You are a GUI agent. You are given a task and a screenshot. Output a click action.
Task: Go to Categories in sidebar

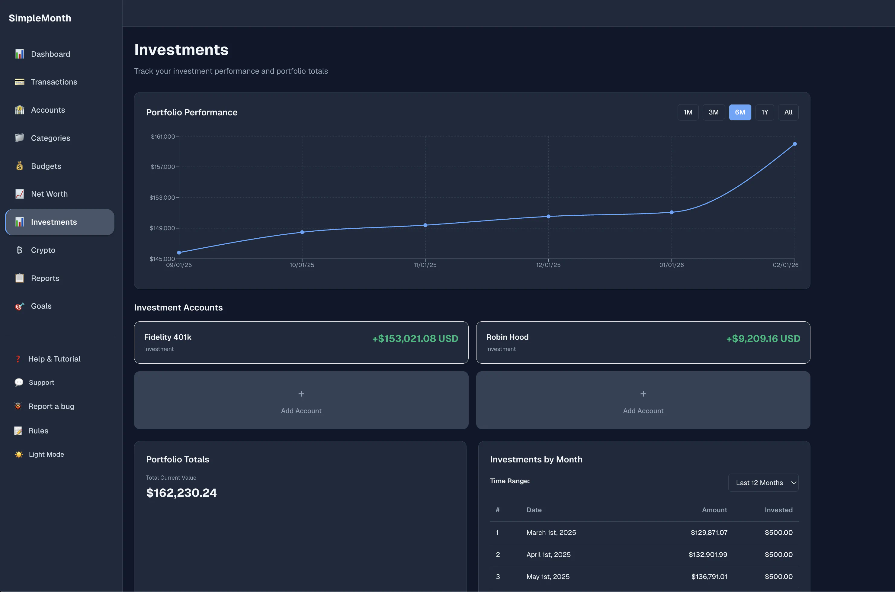tap(50, 138)
